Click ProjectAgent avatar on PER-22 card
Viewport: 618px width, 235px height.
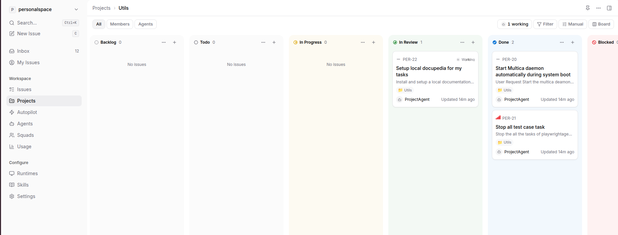pos(399,100)
